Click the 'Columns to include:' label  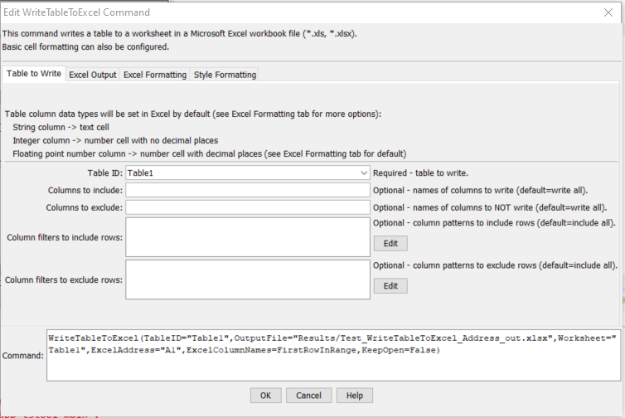tap(85, 190)
